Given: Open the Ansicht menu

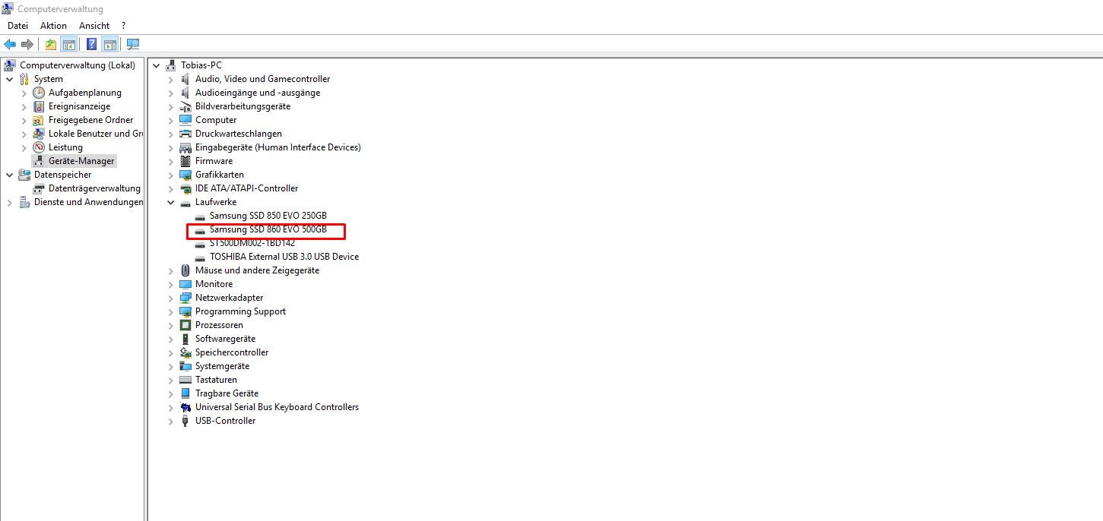Looking at the screenshot, I should [x=94, y=26].
